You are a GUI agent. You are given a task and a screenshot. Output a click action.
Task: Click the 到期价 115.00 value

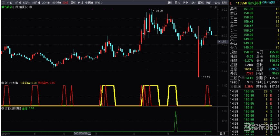tap(275, 78)
